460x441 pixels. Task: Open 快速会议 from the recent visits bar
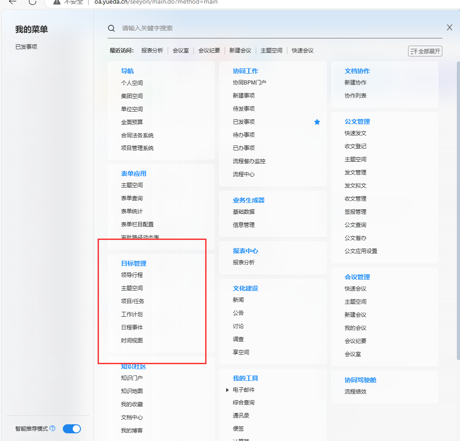[x=302, y=51]
